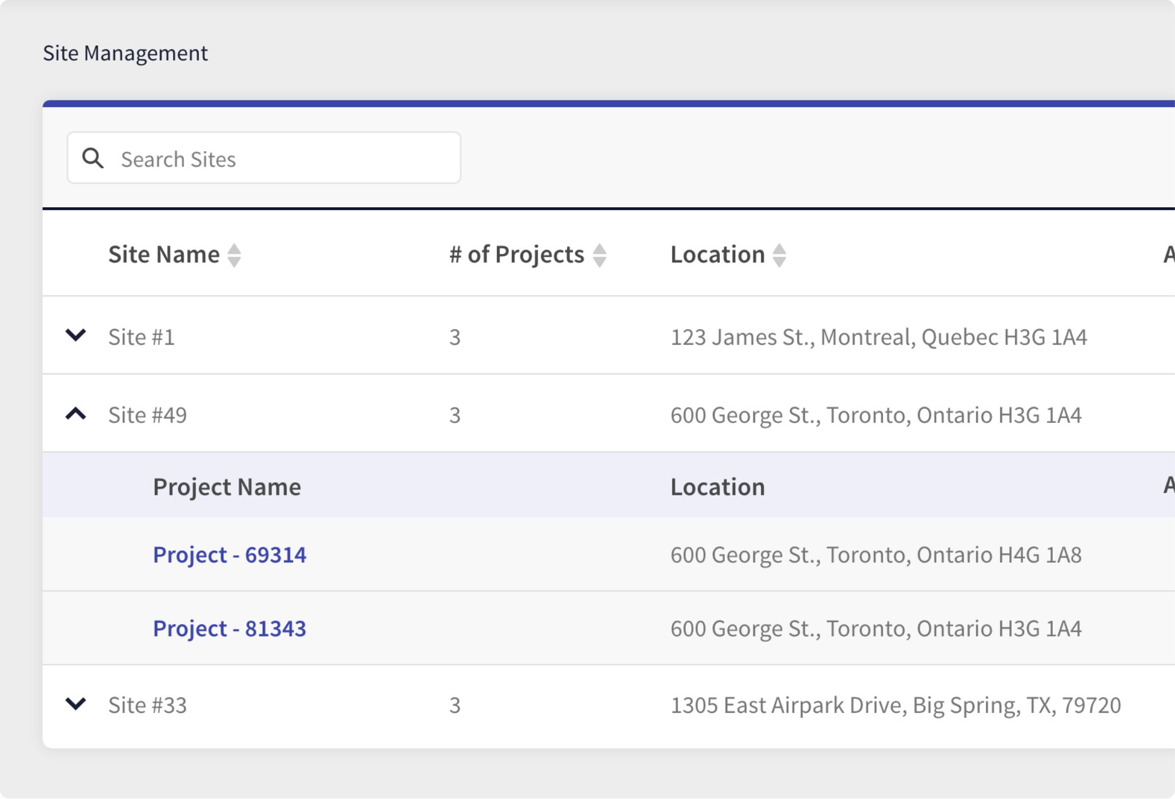This screenshot has width=1175, height=799.
Task: Select the Site #1 row
Action: tap(141, 336)
